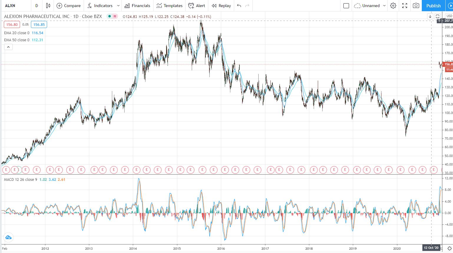453x253 pixels.
Task: Click the 2014 time axis label
Action: click(x=133, y=249)
